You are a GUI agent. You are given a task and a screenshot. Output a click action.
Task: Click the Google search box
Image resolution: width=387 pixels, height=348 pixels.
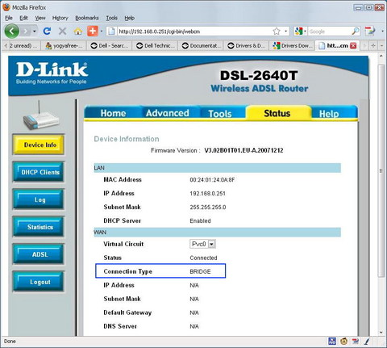coord(329,31)
